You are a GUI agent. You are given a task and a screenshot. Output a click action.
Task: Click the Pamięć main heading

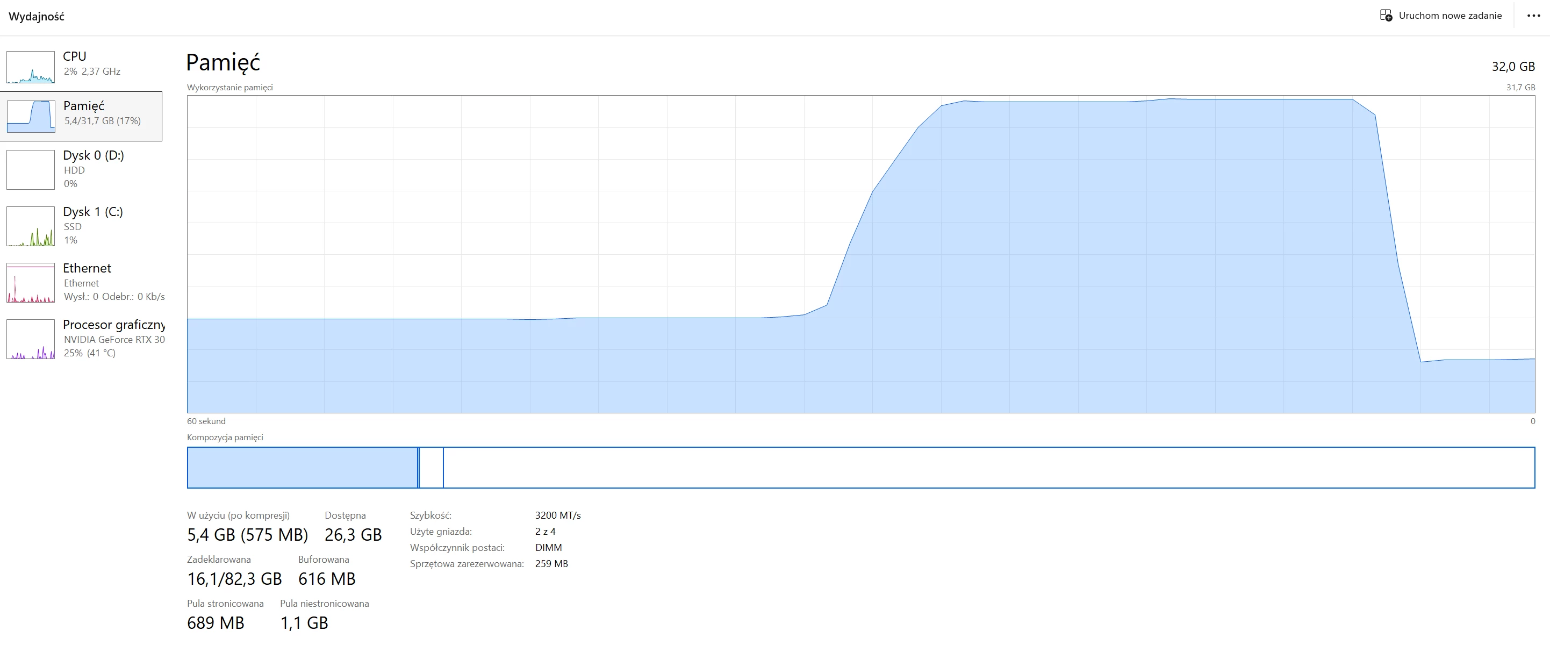[223, 62]
